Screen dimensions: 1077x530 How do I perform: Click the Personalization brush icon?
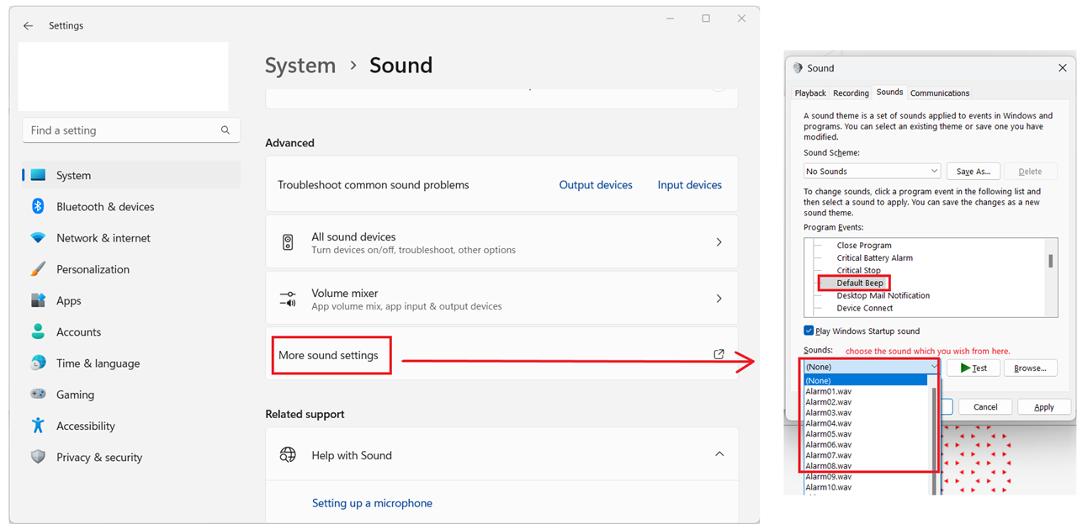click(38, 269)
